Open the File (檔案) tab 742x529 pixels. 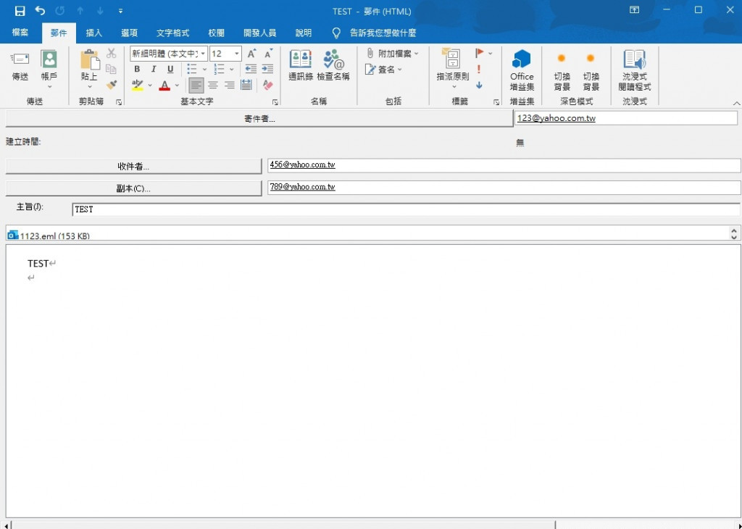(x=20, y=33)
